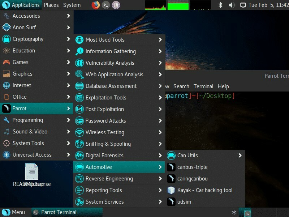Select the Digital Forensics icon

point(79,156)
